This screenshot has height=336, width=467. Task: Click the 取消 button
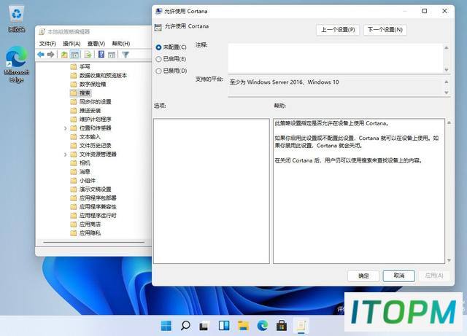tap(399, 276)
